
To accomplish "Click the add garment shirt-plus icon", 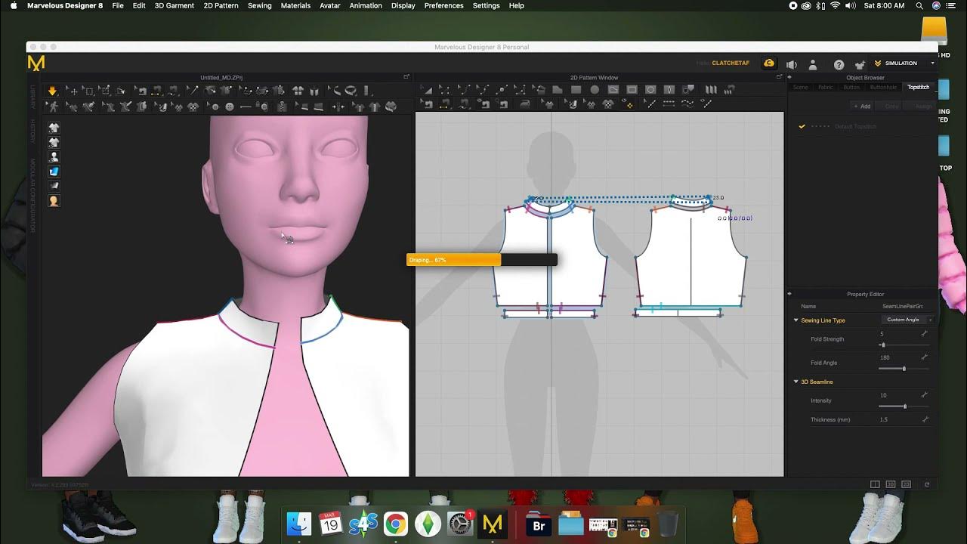I will tap(860, 64).
